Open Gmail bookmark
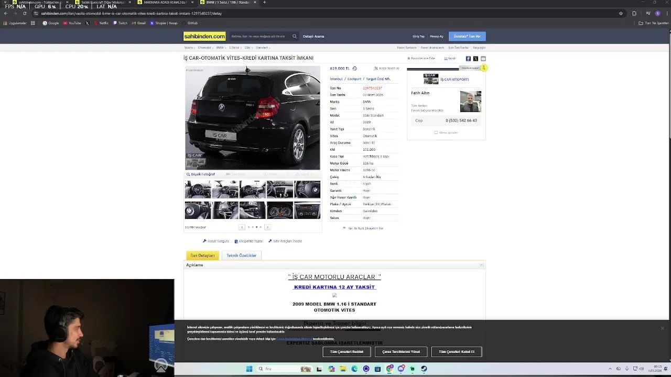This screenshot has width=671, height=377. (x=139, y=23)
